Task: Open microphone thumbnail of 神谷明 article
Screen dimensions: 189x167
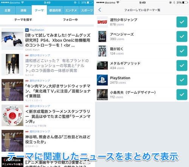Action: [x=12, y=141]
